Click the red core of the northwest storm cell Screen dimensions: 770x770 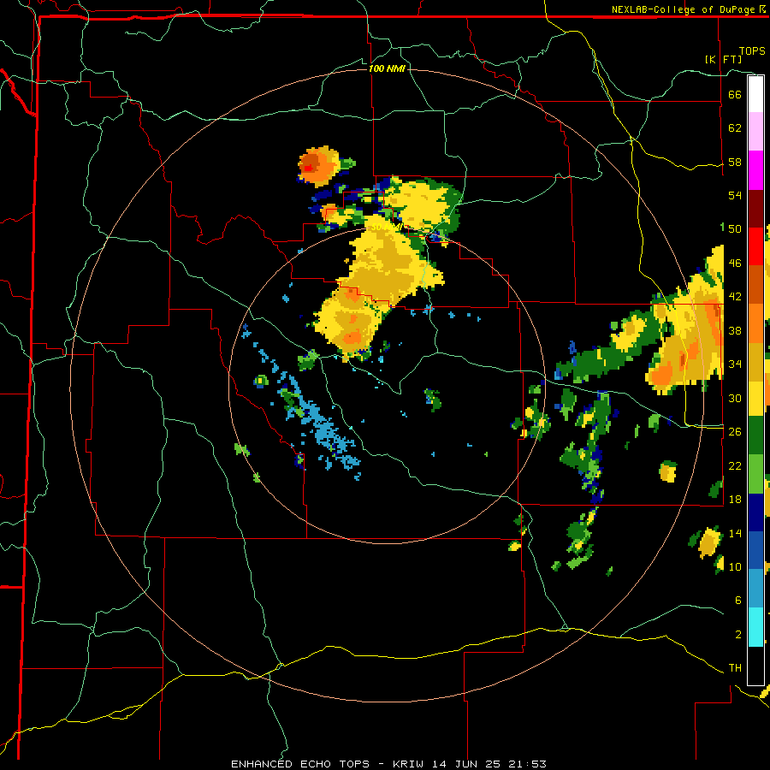coord(308,168)
